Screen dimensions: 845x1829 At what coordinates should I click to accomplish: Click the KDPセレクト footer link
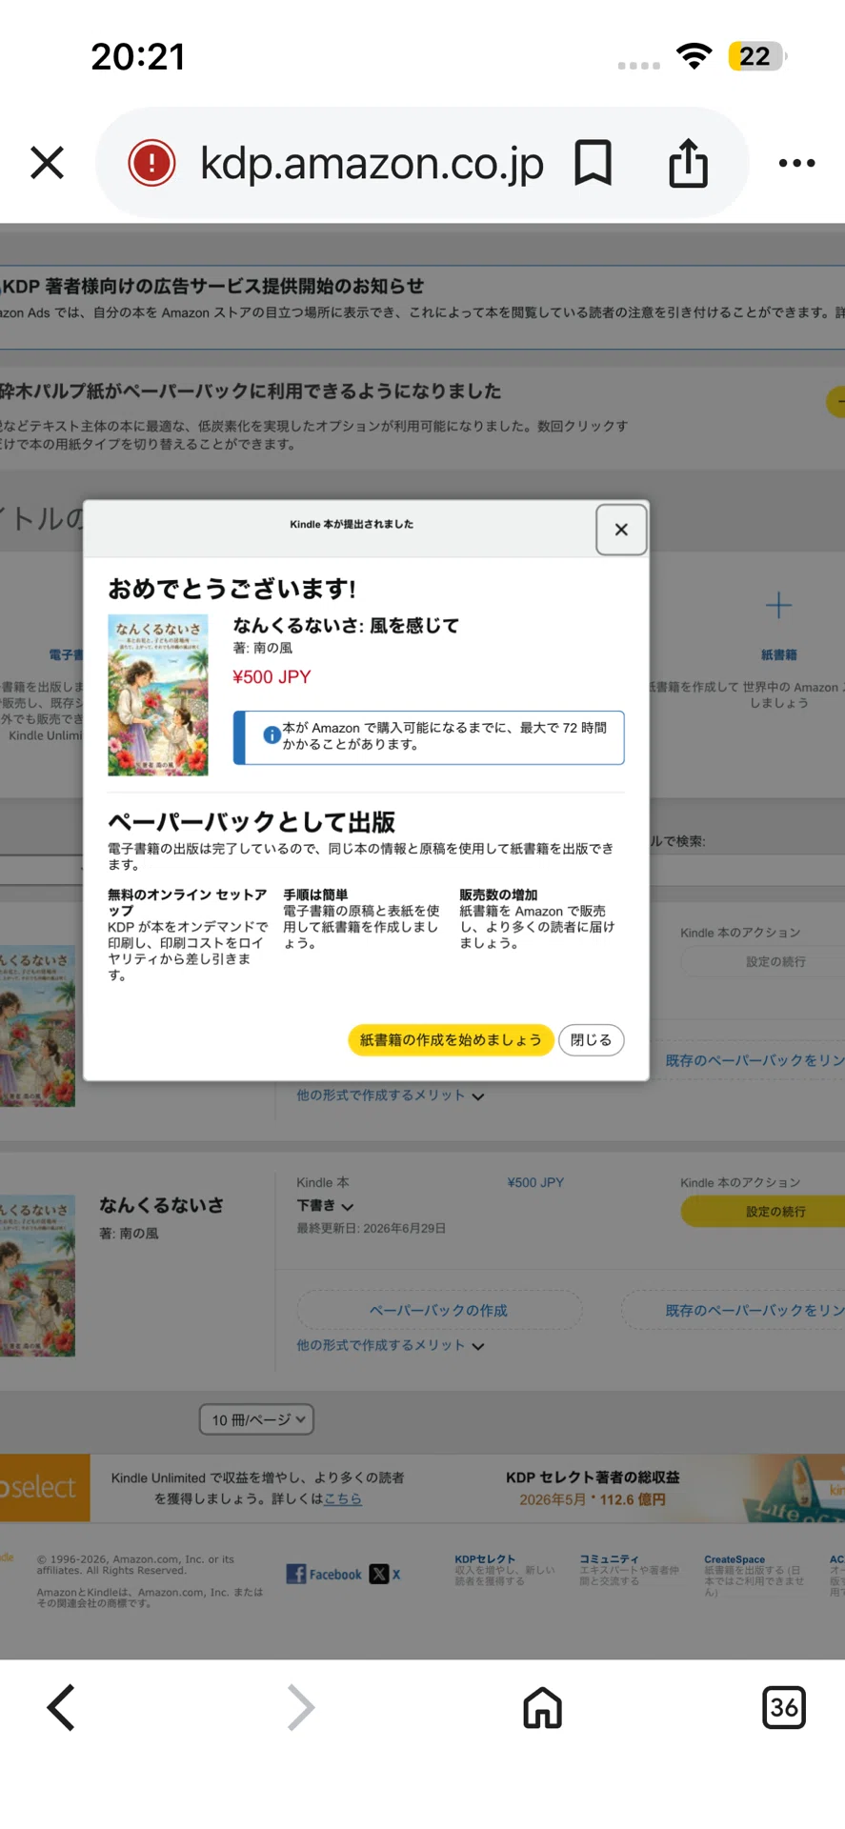click(485, 1559)
